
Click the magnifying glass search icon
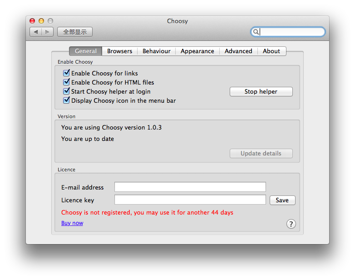[256, 32]
